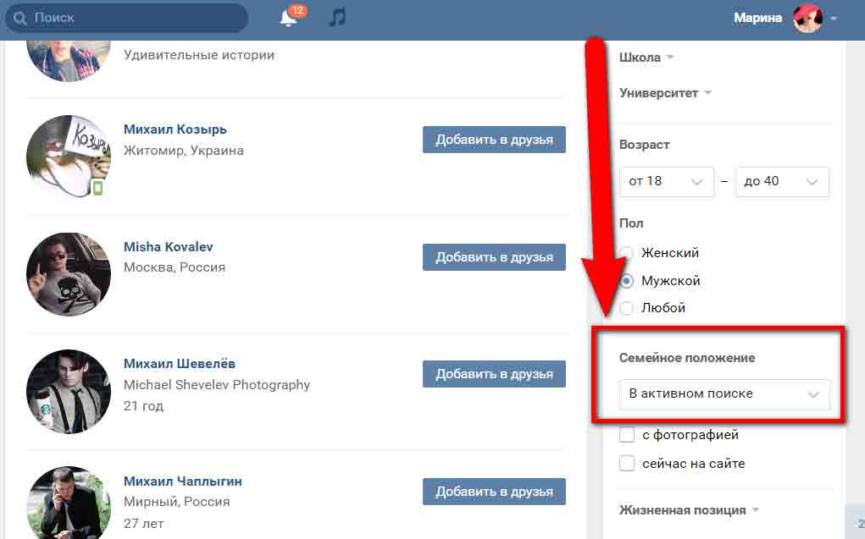This screenshot has width=865, height=539.
Task: Open the 'до 40' maximum age dropdown
Action: (x=782, y=181)
